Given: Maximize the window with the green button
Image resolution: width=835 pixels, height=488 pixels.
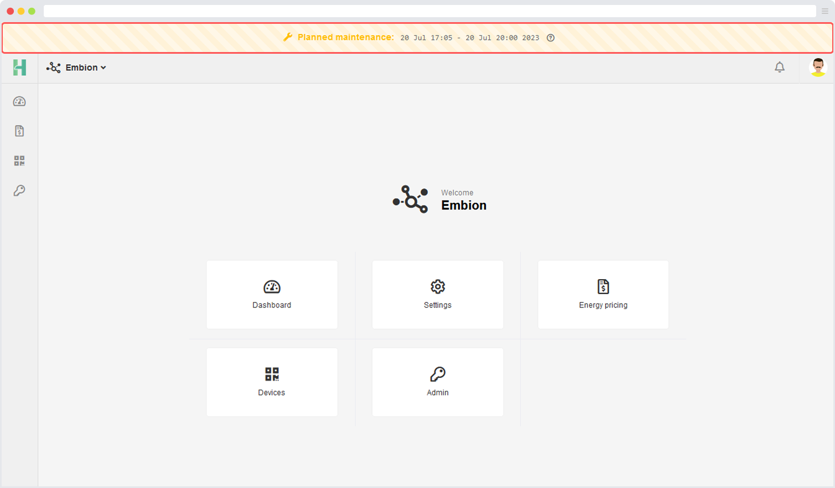Looking at the screenshot, I should click(32, 11).
